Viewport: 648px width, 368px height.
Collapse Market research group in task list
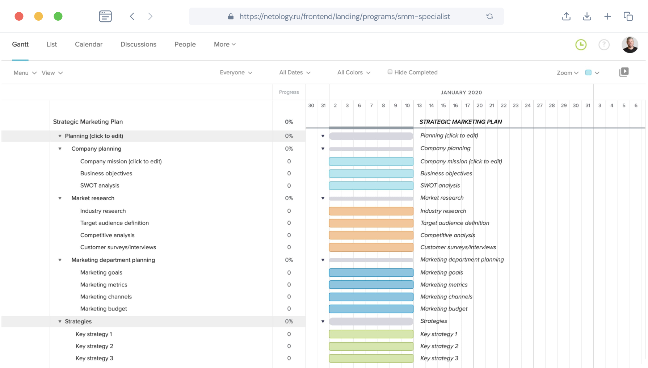[x=60, y=198]
